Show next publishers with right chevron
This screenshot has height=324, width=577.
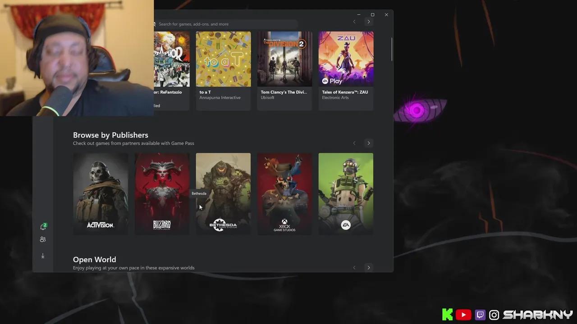coord(369,143)
